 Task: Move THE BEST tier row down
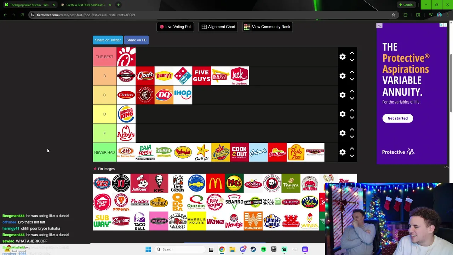(352, 60)
